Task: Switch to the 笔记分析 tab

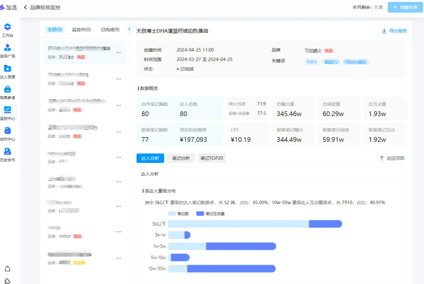Action: [x=181, y=158]
